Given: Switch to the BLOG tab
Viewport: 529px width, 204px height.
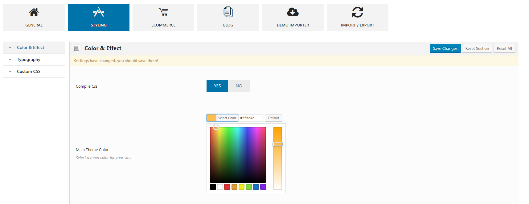Looking at the screenshot, I should 228,17.
